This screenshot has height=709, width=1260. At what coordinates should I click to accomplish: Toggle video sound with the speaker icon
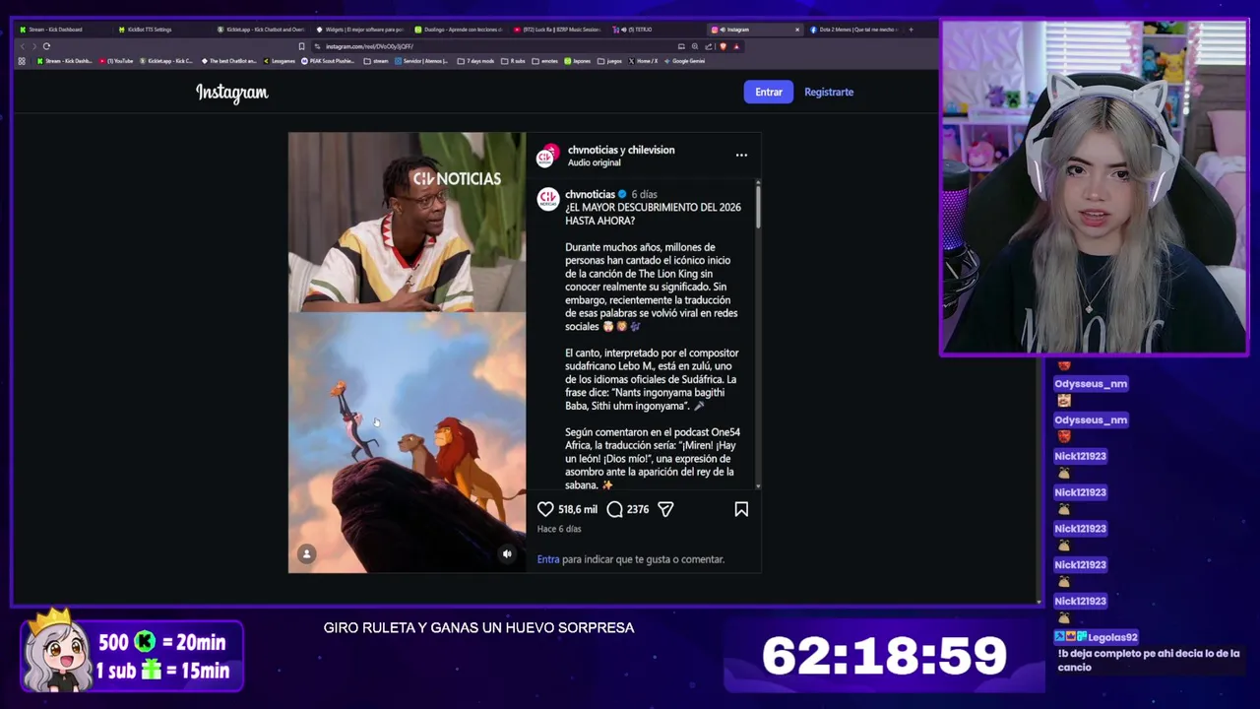click(x=507, y=554)
